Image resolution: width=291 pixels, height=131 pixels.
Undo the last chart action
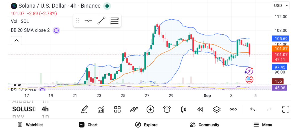pyautogui.click(x=252, y=109)
